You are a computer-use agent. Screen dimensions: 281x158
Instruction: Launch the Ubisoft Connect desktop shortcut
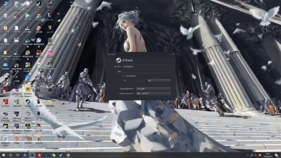coord(28,116)
